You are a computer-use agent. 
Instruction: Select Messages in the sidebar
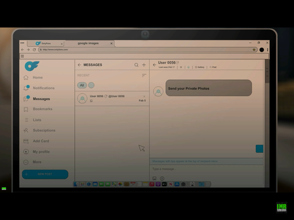[36, 99]
